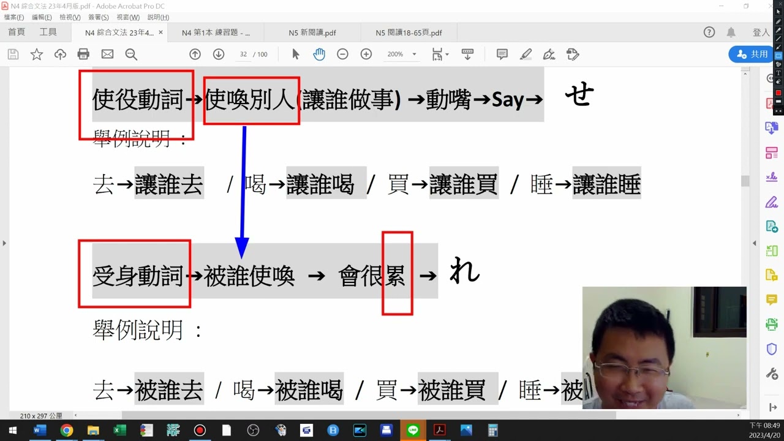Screen dimensions: 784x441
Task: Zoom out with the minus button
Action: [342, 55]
